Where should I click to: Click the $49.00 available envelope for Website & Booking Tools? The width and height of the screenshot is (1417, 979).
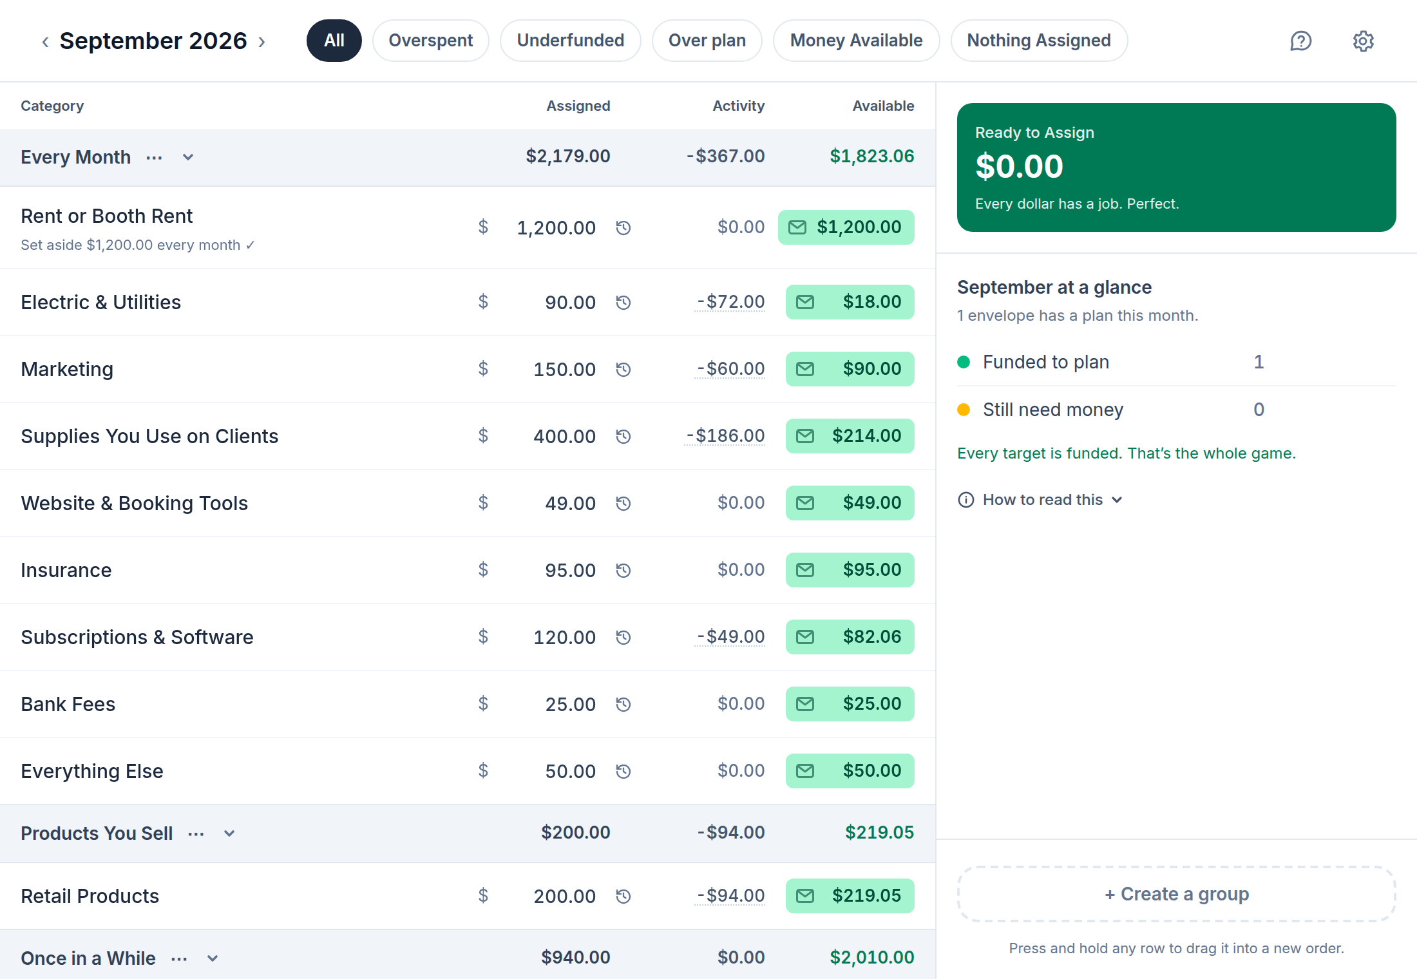[850, 503]
